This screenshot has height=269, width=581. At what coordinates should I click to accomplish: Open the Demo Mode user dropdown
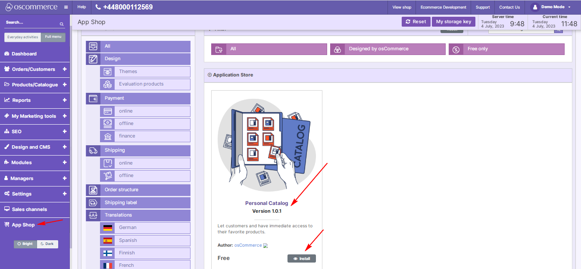(x=550, y=7)
